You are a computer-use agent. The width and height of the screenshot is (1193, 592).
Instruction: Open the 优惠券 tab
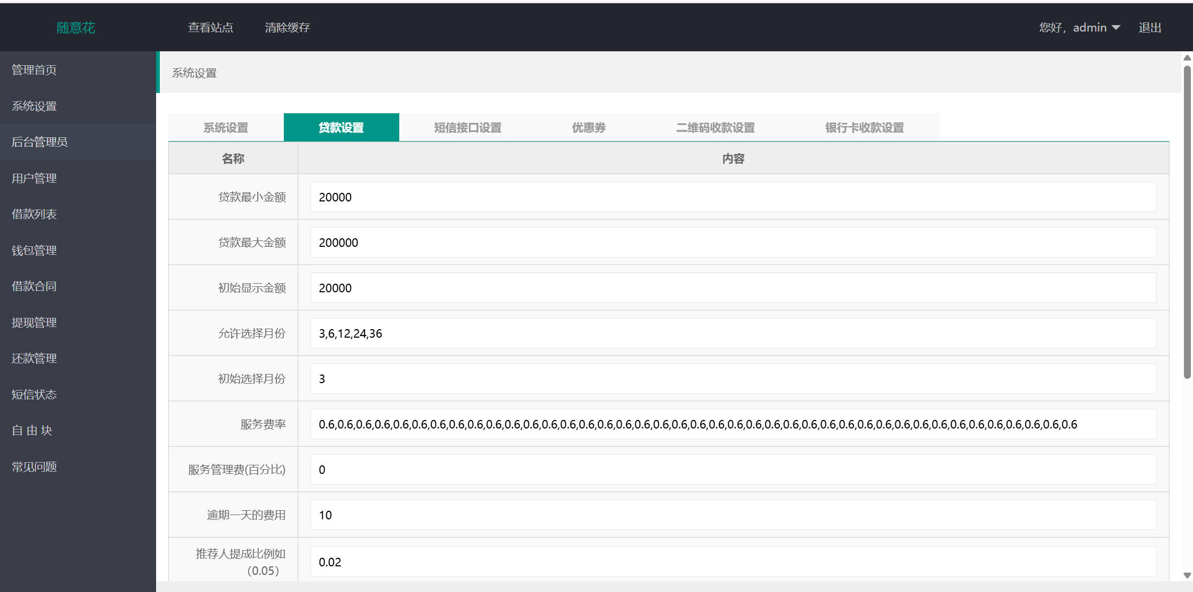pos(588,128)
